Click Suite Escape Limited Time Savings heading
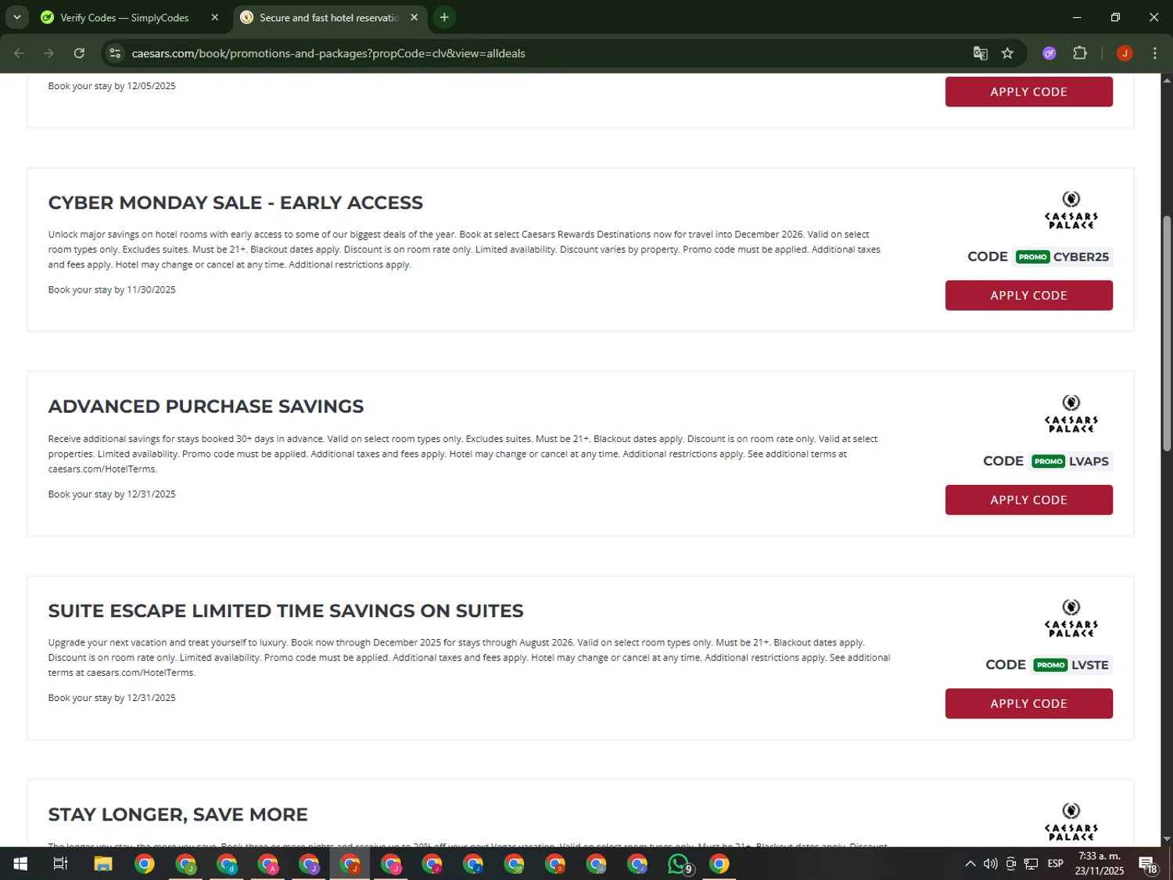The height and width of the screenshot is (880, 1173). pyautogui.click(x=285, y=611)
